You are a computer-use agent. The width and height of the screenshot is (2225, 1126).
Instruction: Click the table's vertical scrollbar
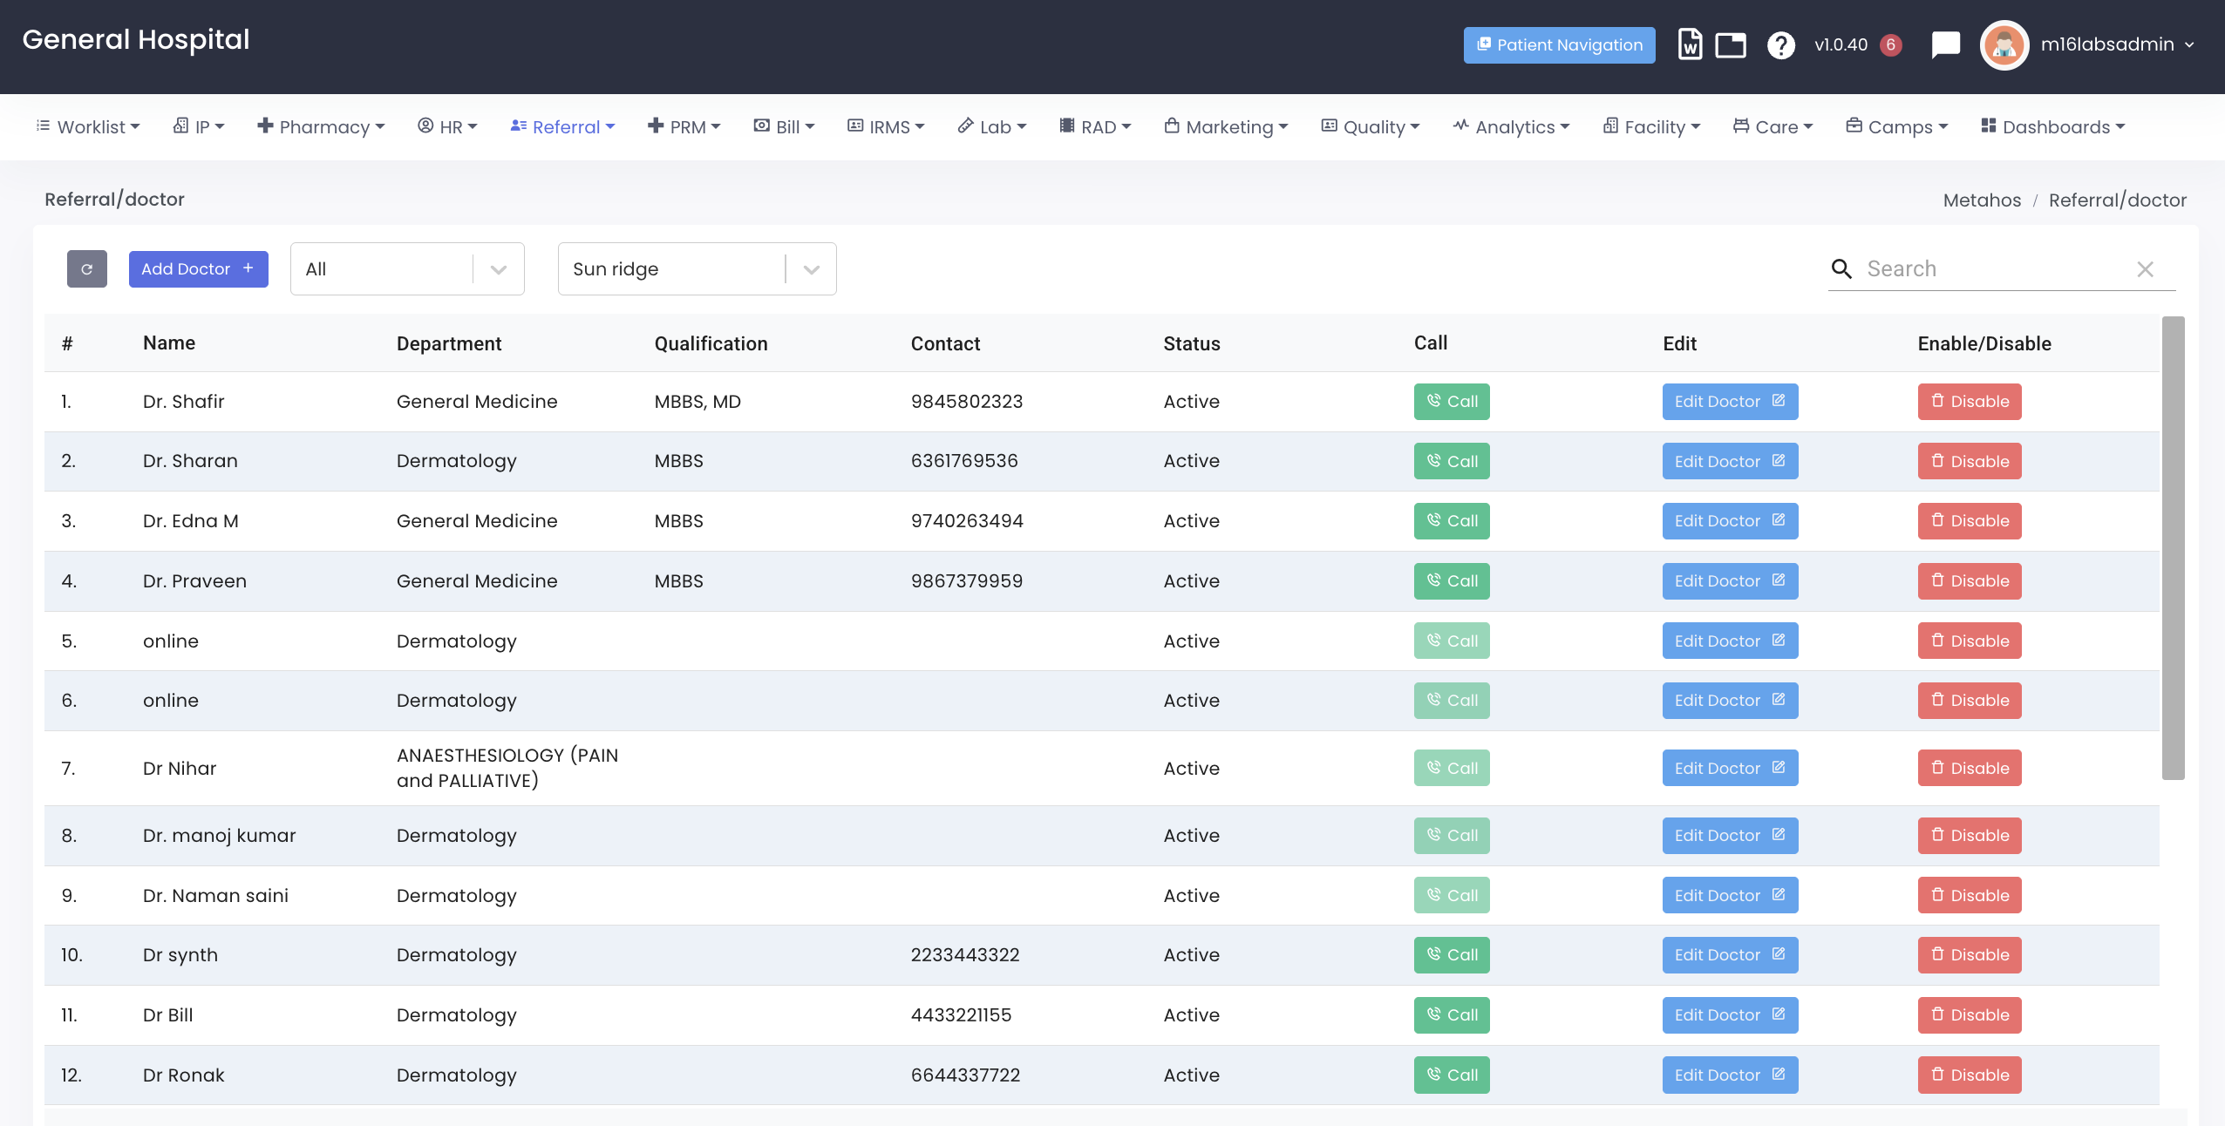(2173, 547)
